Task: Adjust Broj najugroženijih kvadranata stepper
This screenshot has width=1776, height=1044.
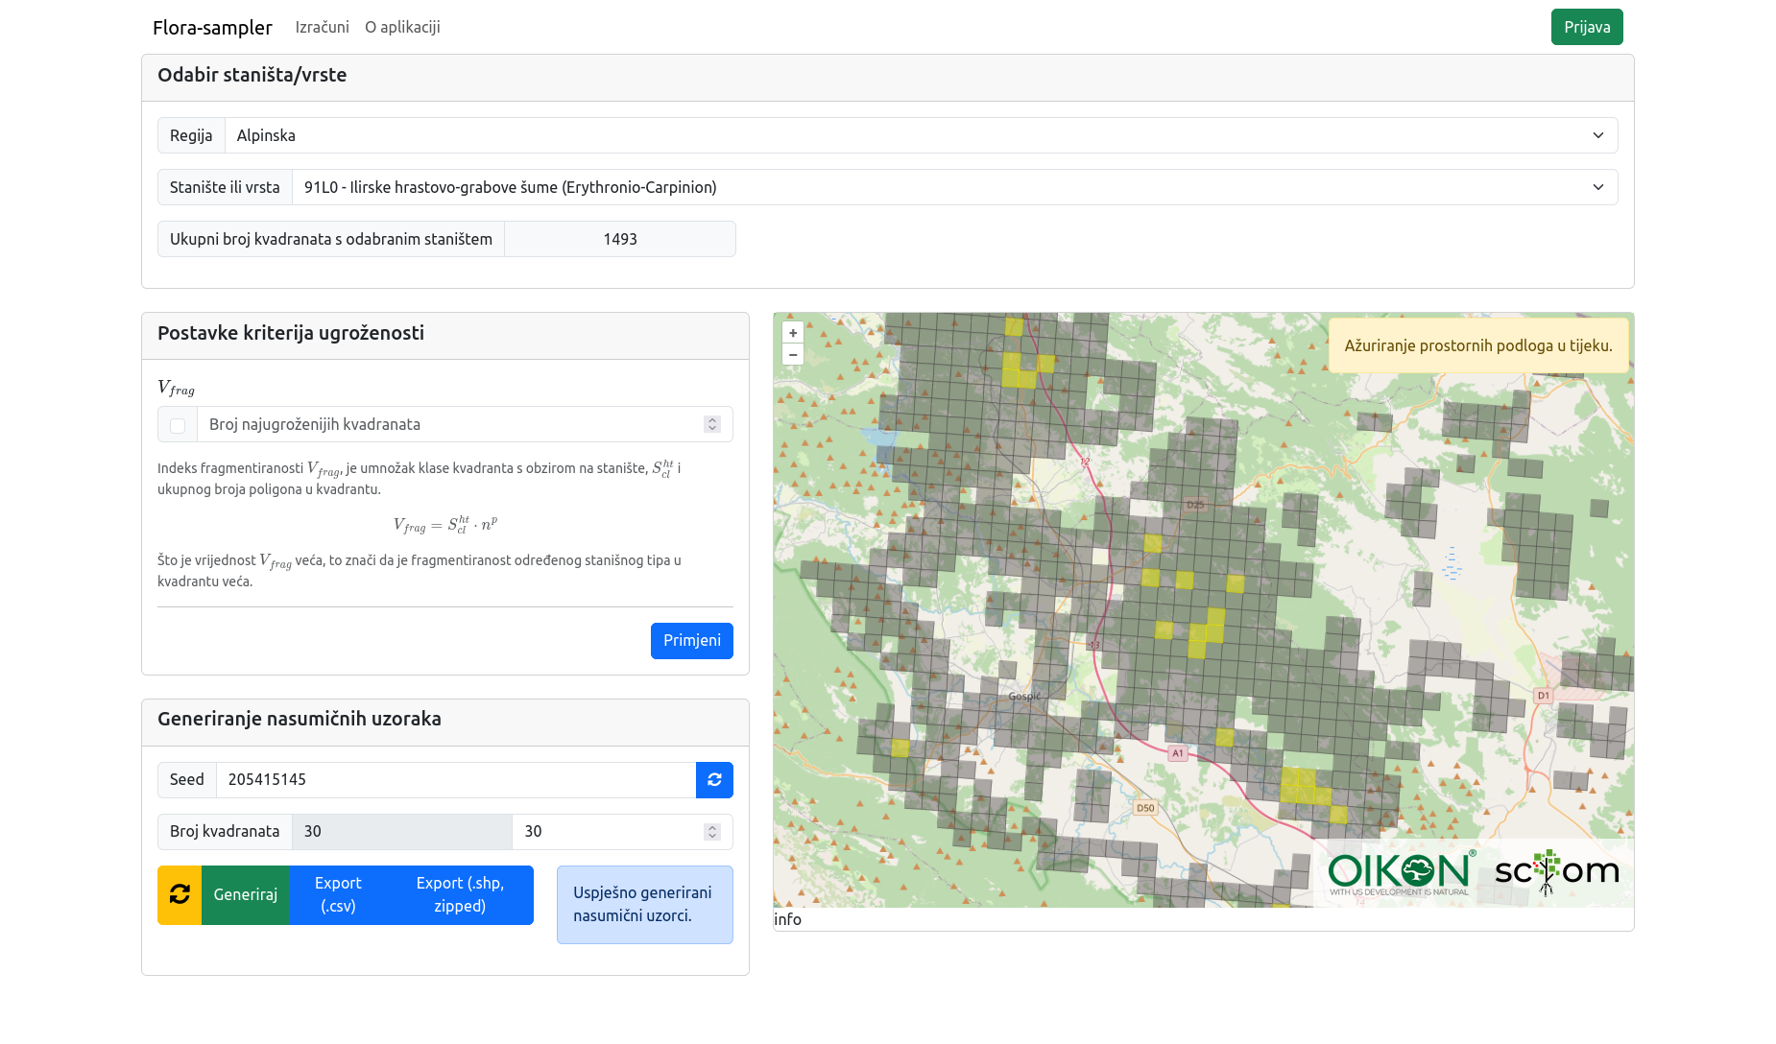Action: pos(711,424)
